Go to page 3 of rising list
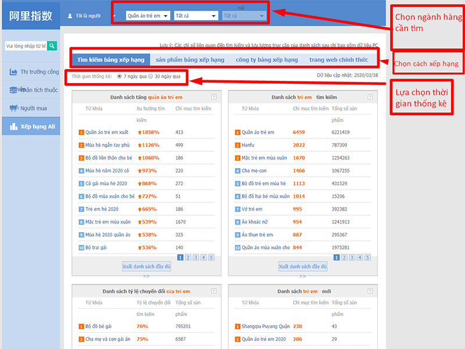 (196, 257)
